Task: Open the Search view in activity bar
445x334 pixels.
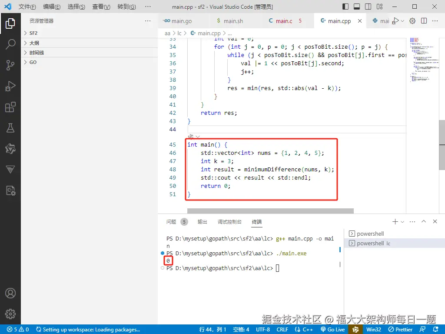Action: click(10, 44)
